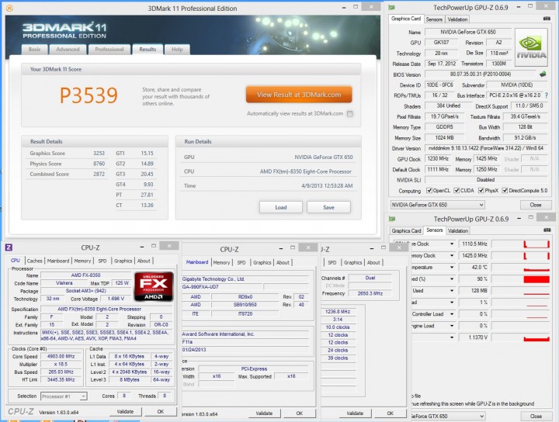The height and width of the screenshot is (422, 559).
Task: Click the GPU-Z screenshot camera icon in Graphics Card window
Action: point(547,19)
